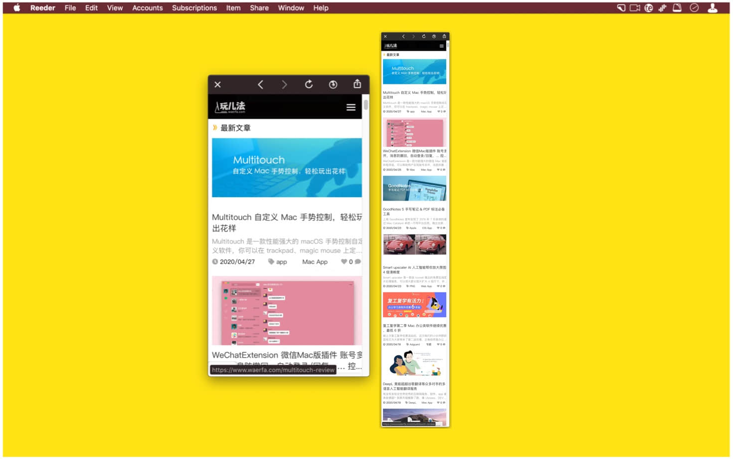The image size is (733, 459).
Task: Open WeChatExtension article title, larger window
Action: coord(287,360)
